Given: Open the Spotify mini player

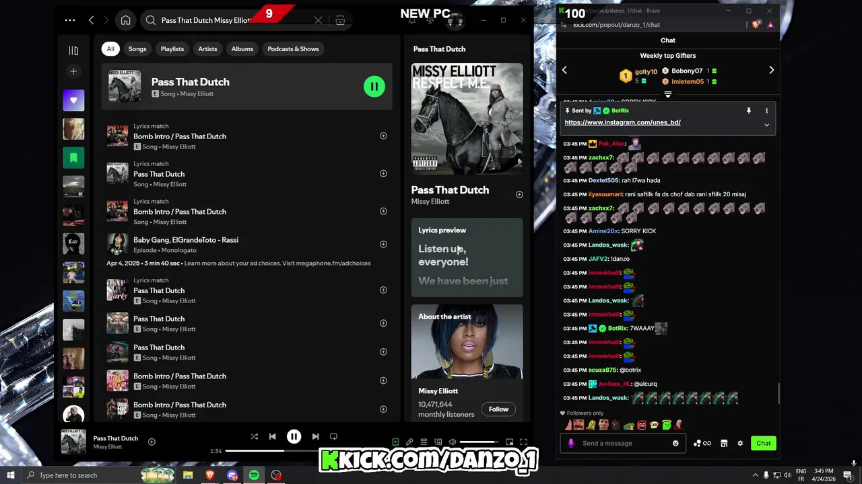Looking at the screenshot, I should pyautogui.click(x=510, y=442).
